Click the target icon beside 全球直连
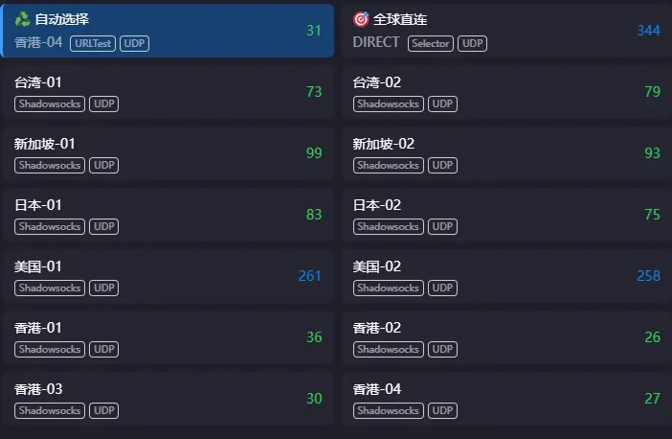Viewport: 672px width, 439px height. [361, 19]
